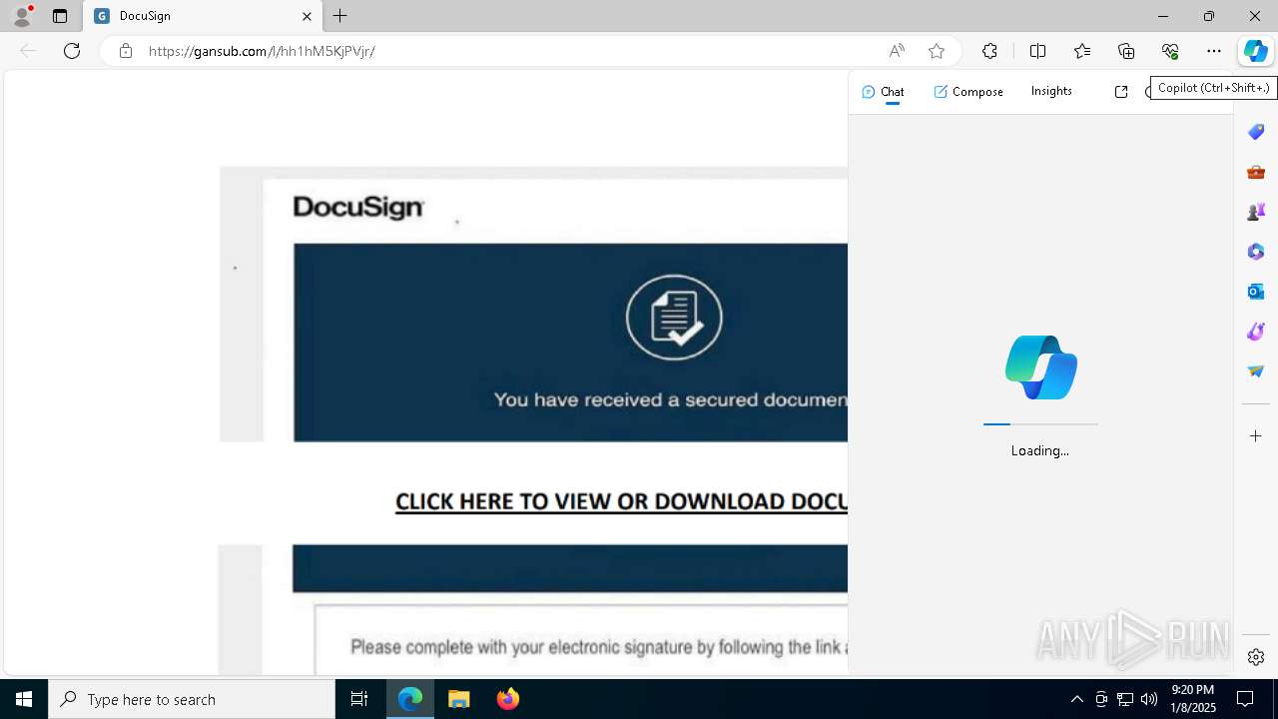This screenshot has height=719, width=1278.
Task: Open Settings and more ellipsis menu
Action: 1214,51
